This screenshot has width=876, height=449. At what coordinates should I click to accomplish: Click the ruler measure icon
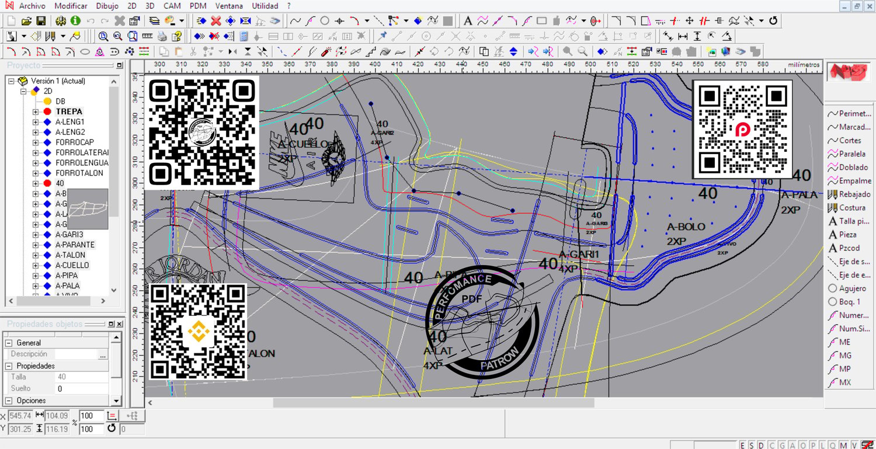tap(148, 36)
